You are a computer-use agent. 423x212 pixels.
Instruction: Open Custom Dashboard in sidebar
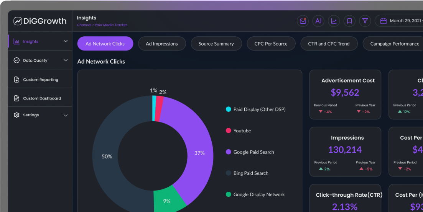[40, 98]
